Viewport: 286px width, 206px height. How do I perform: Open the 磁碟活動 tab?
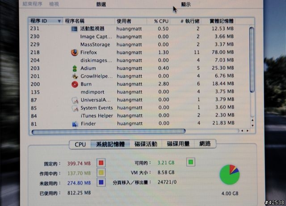(146, 144)
